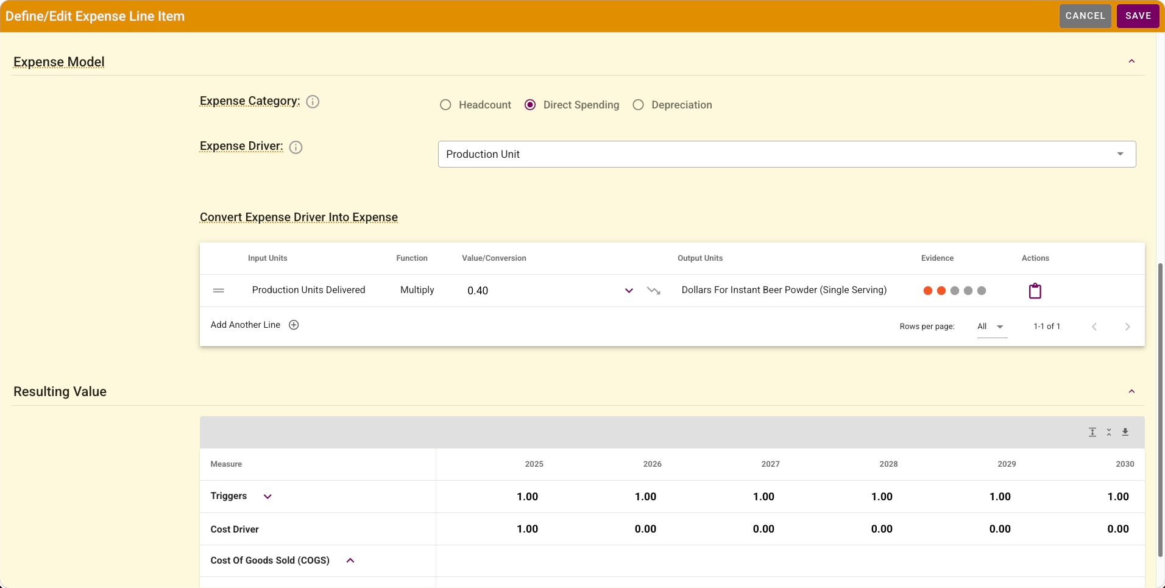
Task: Click the Cost Driver 2030 value 0.00
Action: click(1119, 529)
